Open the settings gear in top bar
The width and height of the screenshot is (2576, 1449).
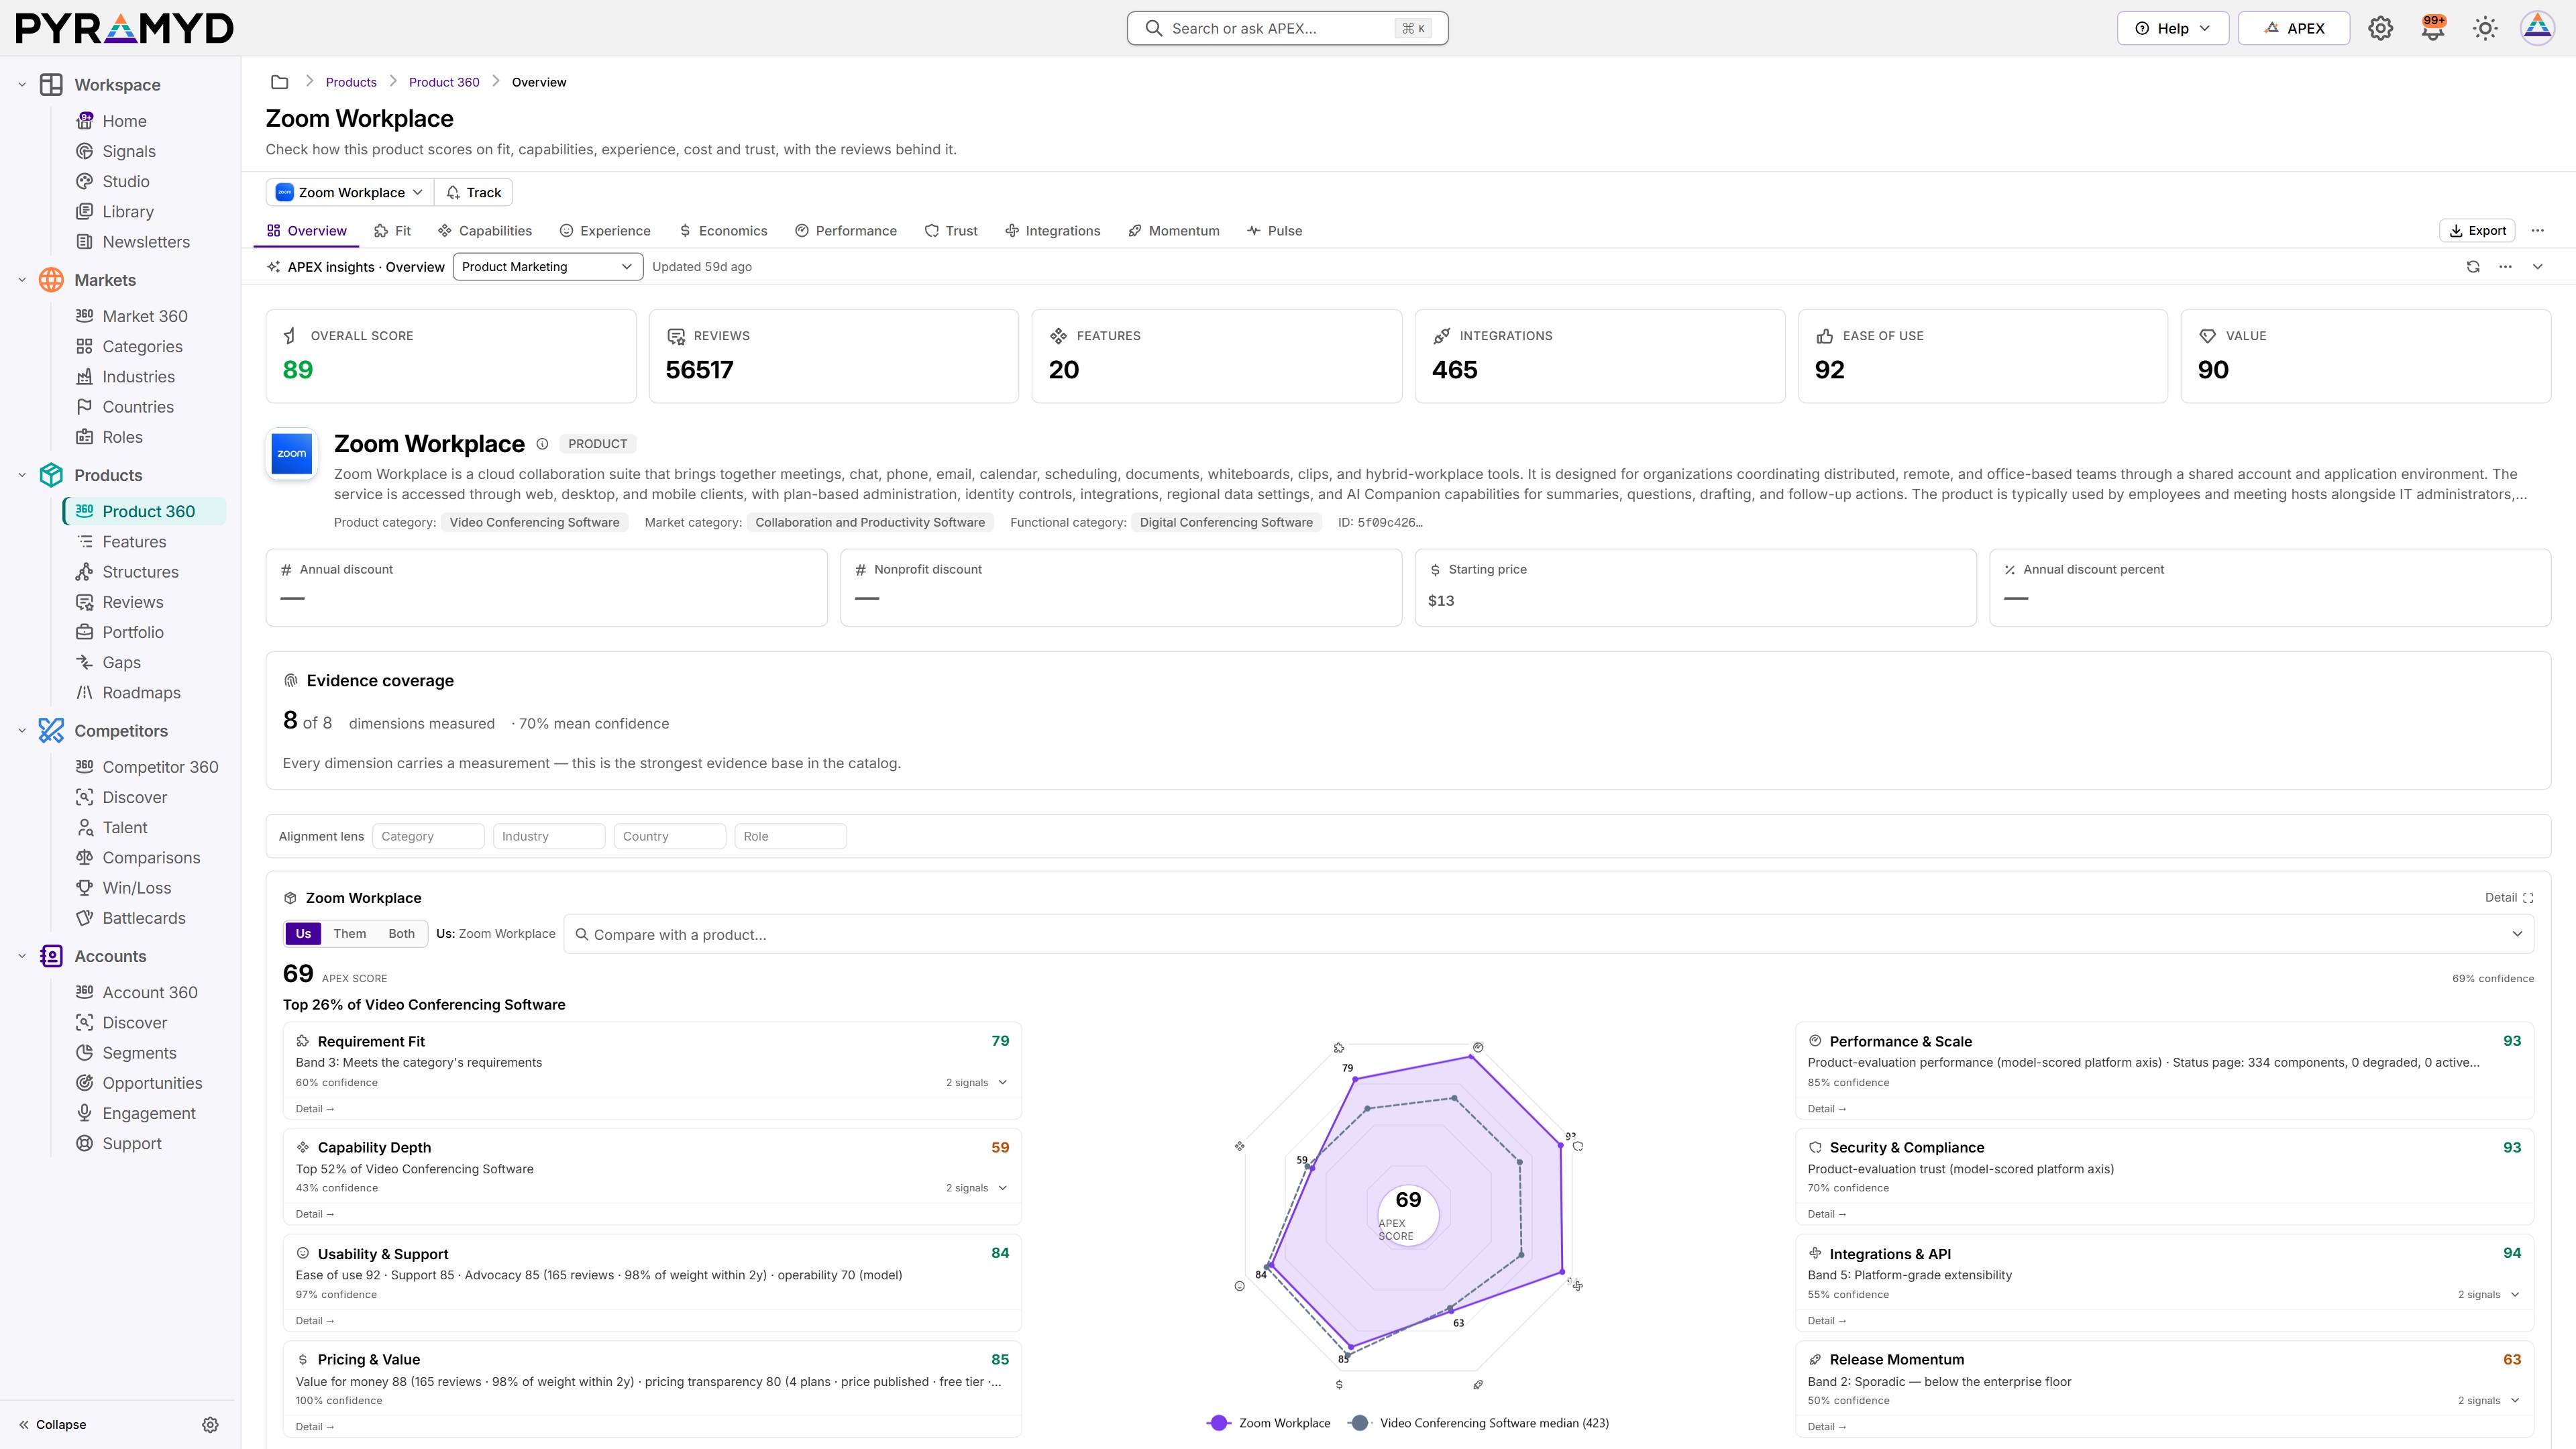coord(2380,28)
